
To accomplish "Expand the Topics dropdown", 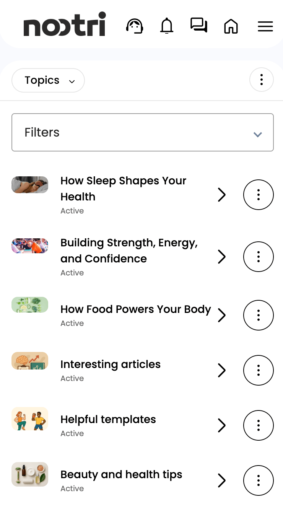I will pyautogui.click(x=48, y=80).
